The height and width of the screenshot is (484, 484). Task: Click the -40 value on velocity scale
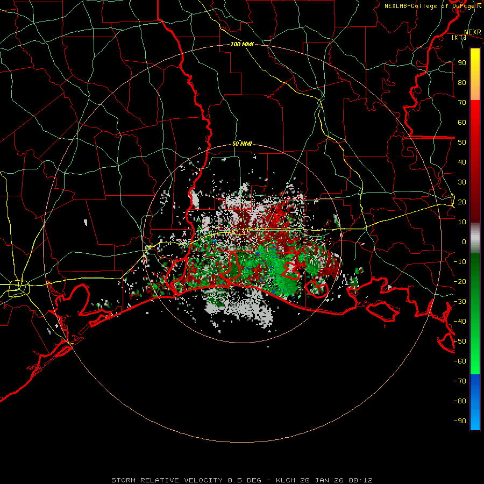pos(460,322)
